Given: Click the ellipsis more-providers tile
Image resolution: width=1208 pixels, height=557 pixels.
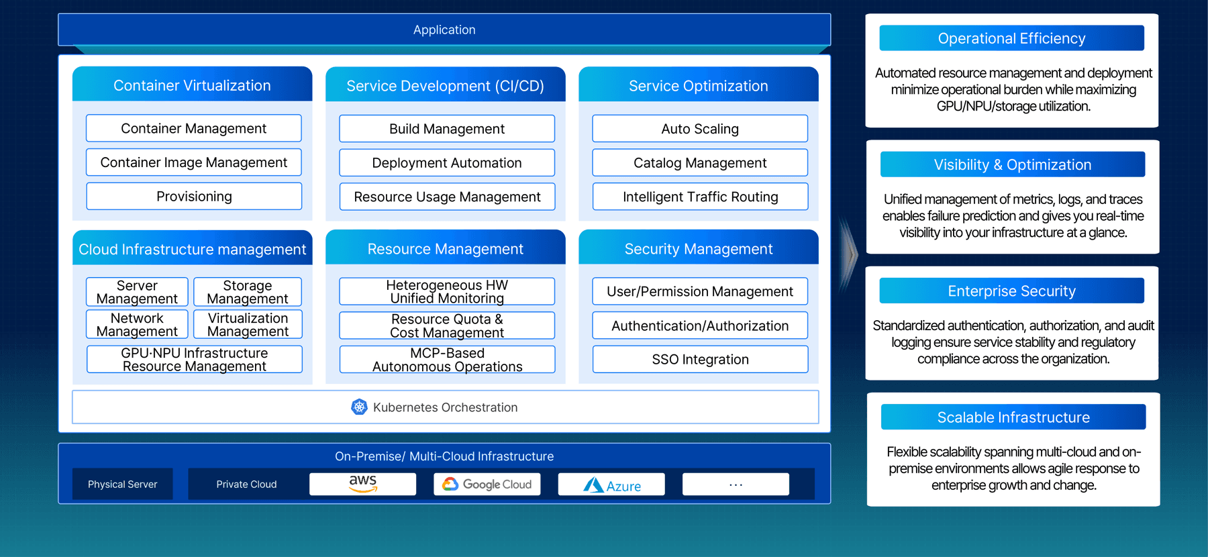Looking at the screenshot, I should pos(736,484).
